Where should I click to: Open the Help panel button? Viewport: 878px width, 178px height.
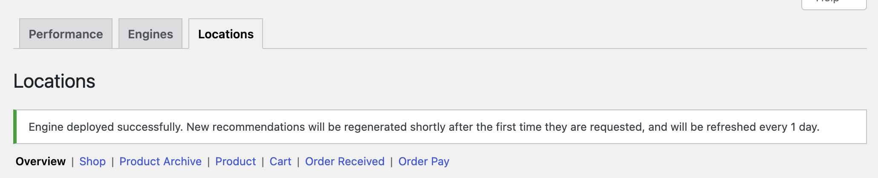coord(833,3)
